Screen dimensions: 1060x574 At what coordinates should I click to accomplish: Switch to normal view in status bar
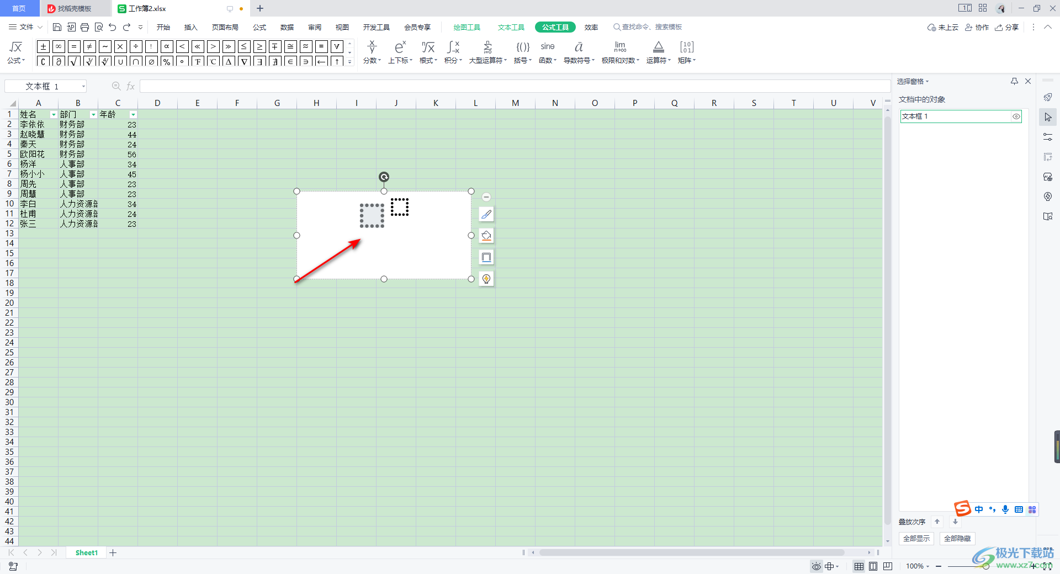859,566
